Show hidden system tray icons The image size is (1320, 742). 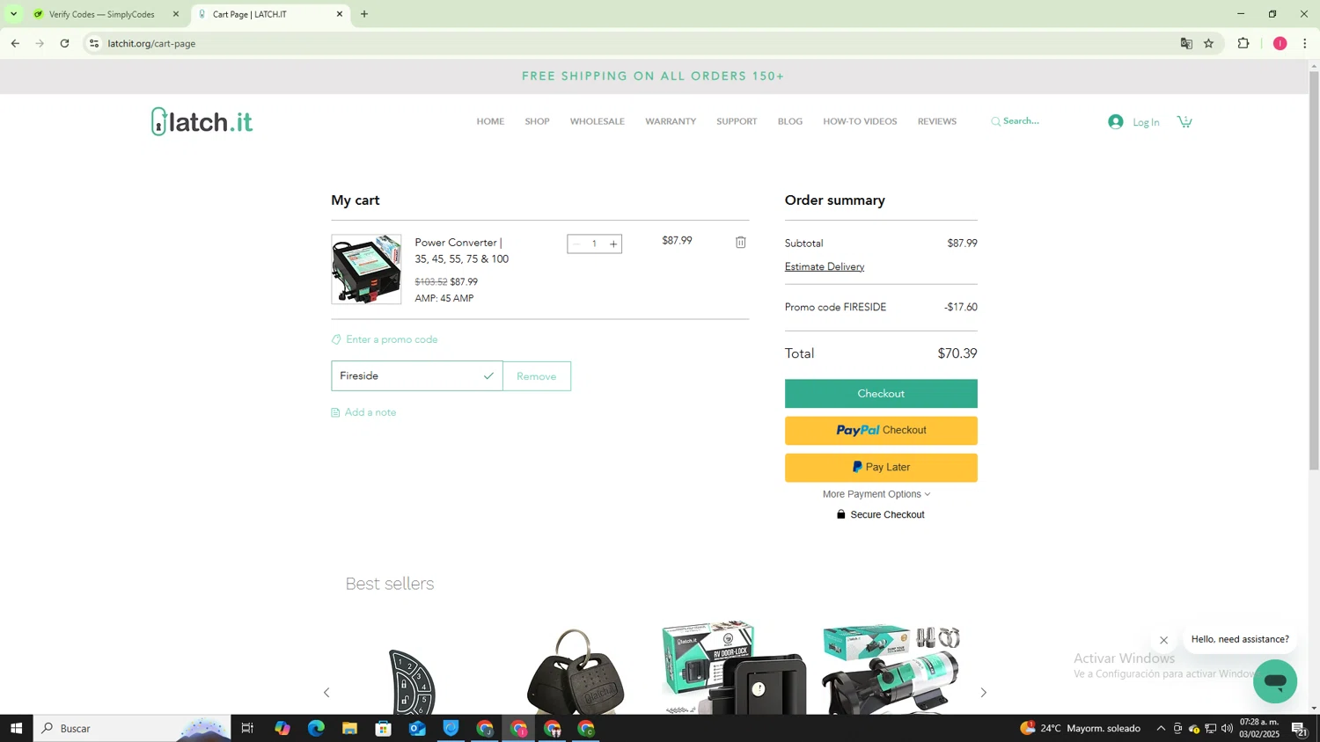click(x=1161, y=728)
